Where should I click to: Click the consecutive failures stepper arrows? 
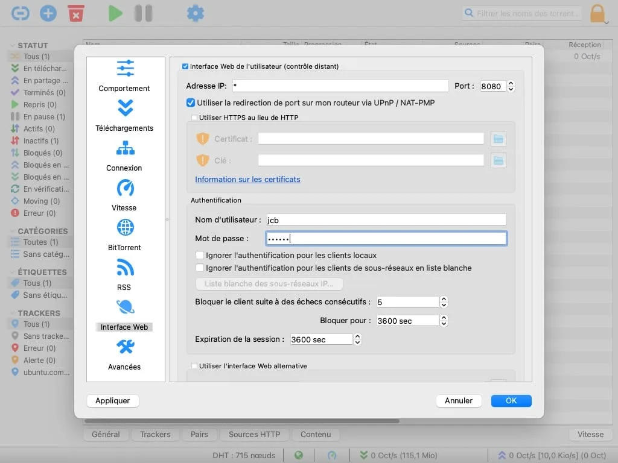click(444, 302)
